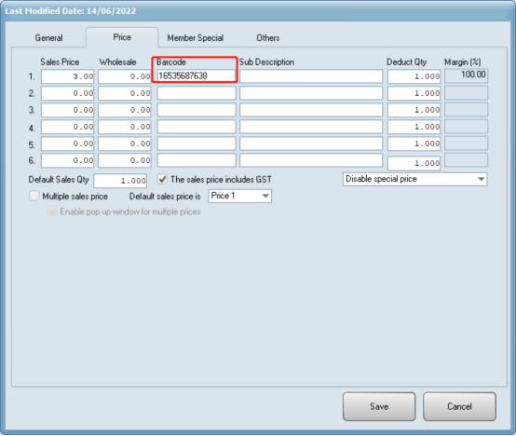Image resolution: width=516 pixels, height=436 pixels.
Task: Expand the Disable special price dropdown
Action: pos(414,179)
